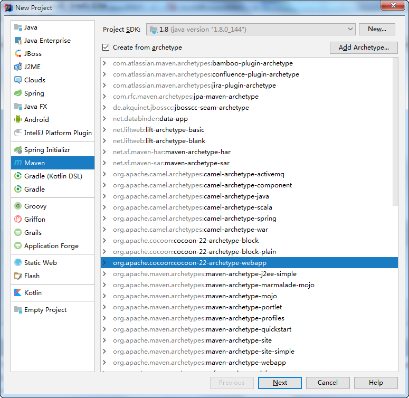Expand the net.databinder:data-app node
The image size is (409, 398).
click(x=104, y=119)
